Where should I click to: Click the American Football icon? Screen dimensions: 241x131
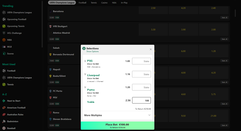[4, 108]
